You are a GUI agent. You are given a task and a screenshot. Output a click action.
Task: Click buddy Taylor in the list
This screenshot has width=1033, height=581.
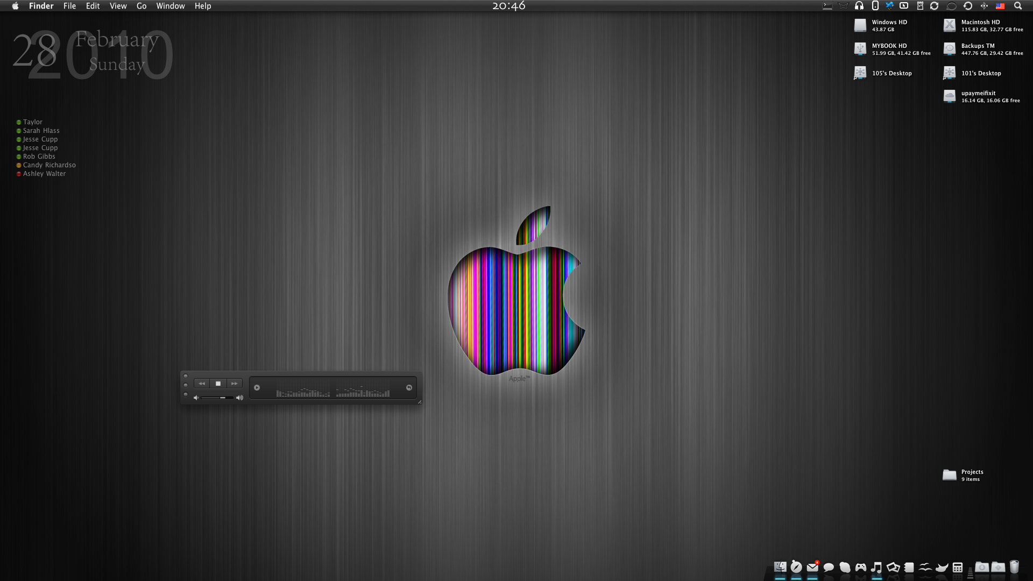[x=33, y=122]
